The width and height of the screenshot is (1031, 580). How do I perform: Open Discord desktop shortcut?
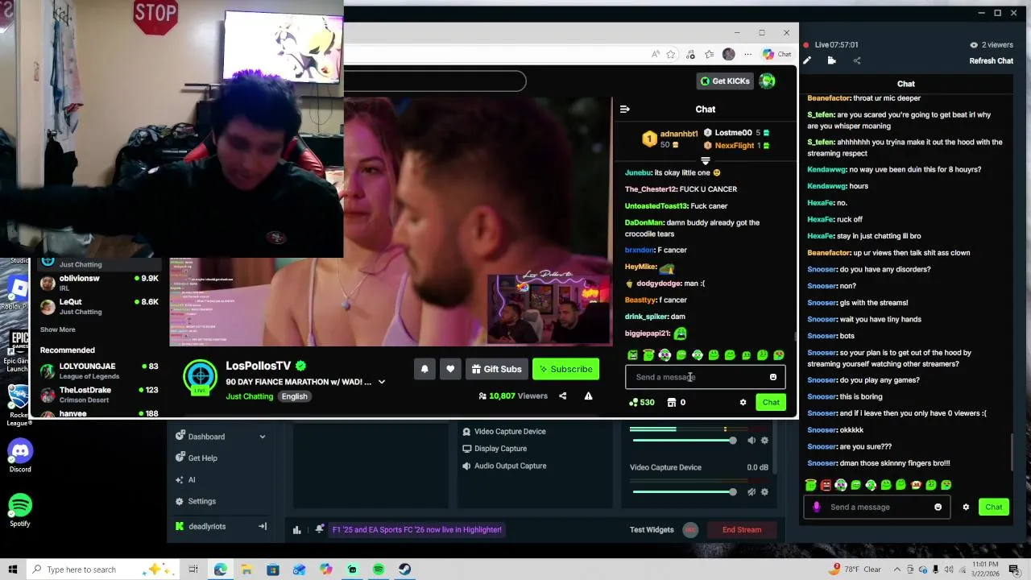click(x=20, y=457)
